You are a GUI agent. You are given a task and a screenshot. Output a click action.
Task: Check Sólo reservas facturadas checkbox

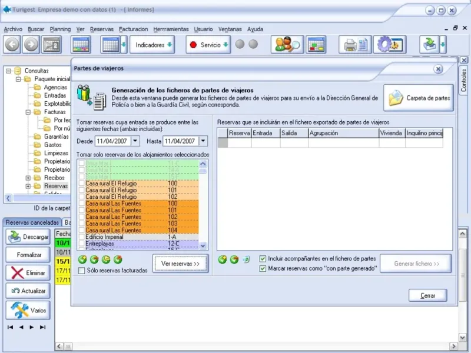(x=81, y=271)
